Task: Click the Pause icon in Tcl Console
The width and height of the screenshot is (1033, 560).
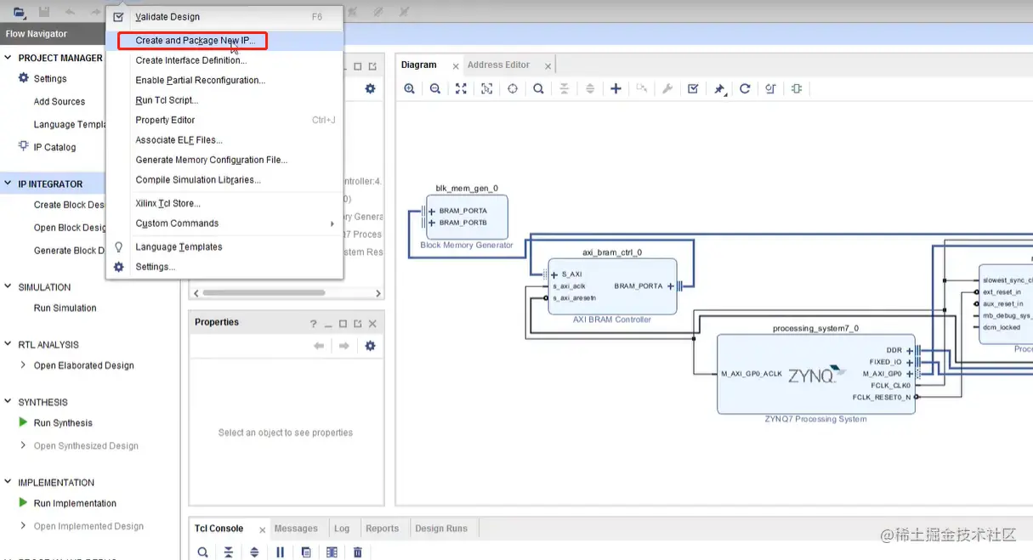Action: tap(281, 552)
